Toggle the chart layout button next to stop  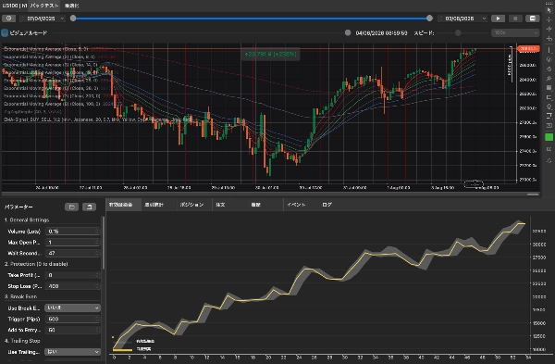(x=533, y=19)
